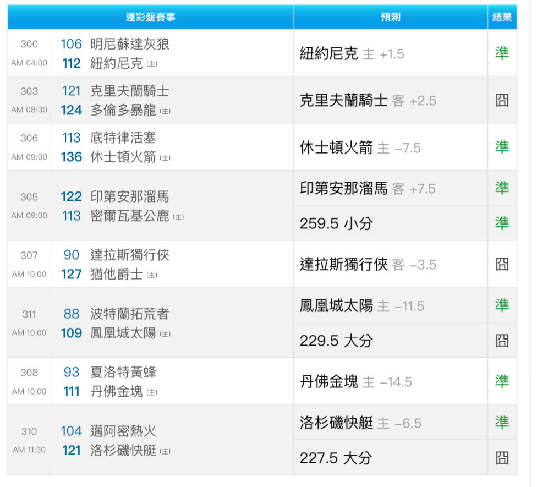Click the 準 result for 259.5 小分
The width and height of the screenshot is (537, 487).
coord(502,223)
